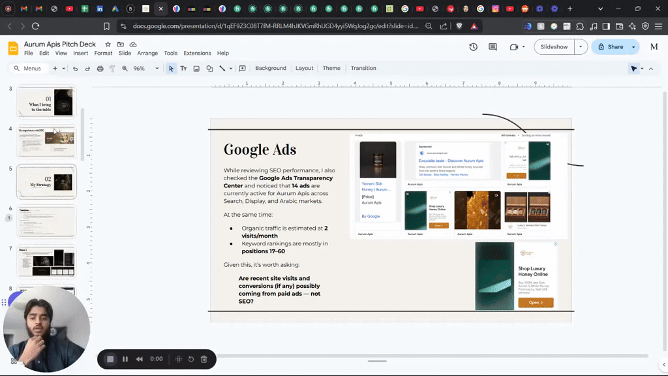Image resolution: width=668 pixels, height=376 pixels.
Task: Click the 'Google Ads' slide title
Action: 260,149
